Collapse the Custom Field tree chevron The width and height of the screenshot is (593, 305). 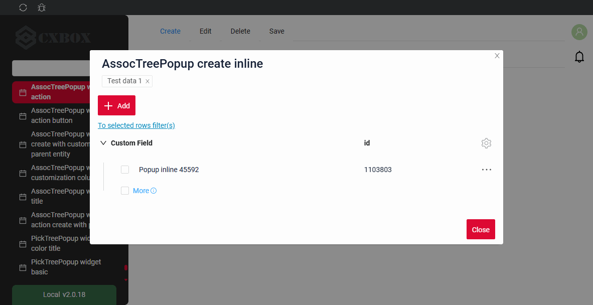pyautogui.click(x=103, y=143)
